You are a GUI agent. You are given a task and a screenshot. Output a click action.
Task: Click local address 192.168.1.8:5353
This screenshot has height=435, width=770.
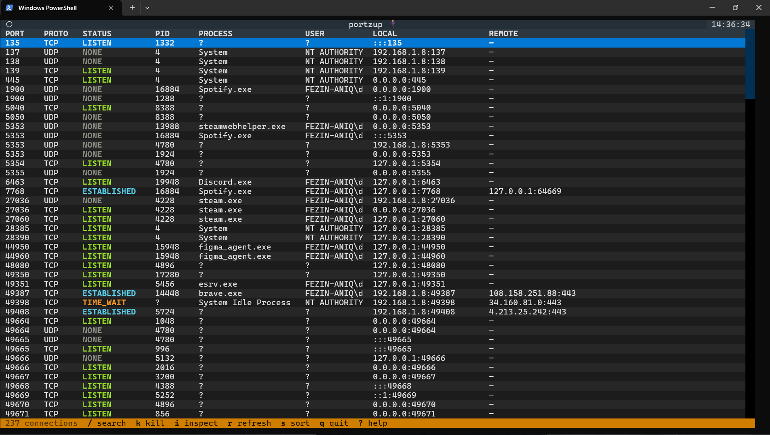click(411, 145)
